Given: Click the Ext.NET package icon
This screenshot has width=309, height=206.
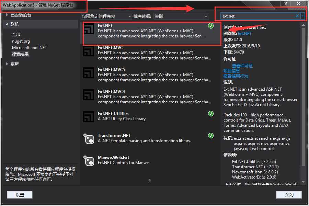Looking at the screenshot, I should click(x=89, y=29).
